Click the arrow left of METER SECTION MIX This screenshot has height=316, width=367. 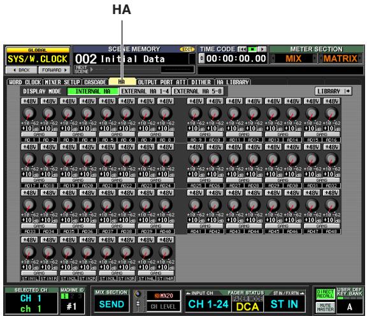(x=273, y=58)
